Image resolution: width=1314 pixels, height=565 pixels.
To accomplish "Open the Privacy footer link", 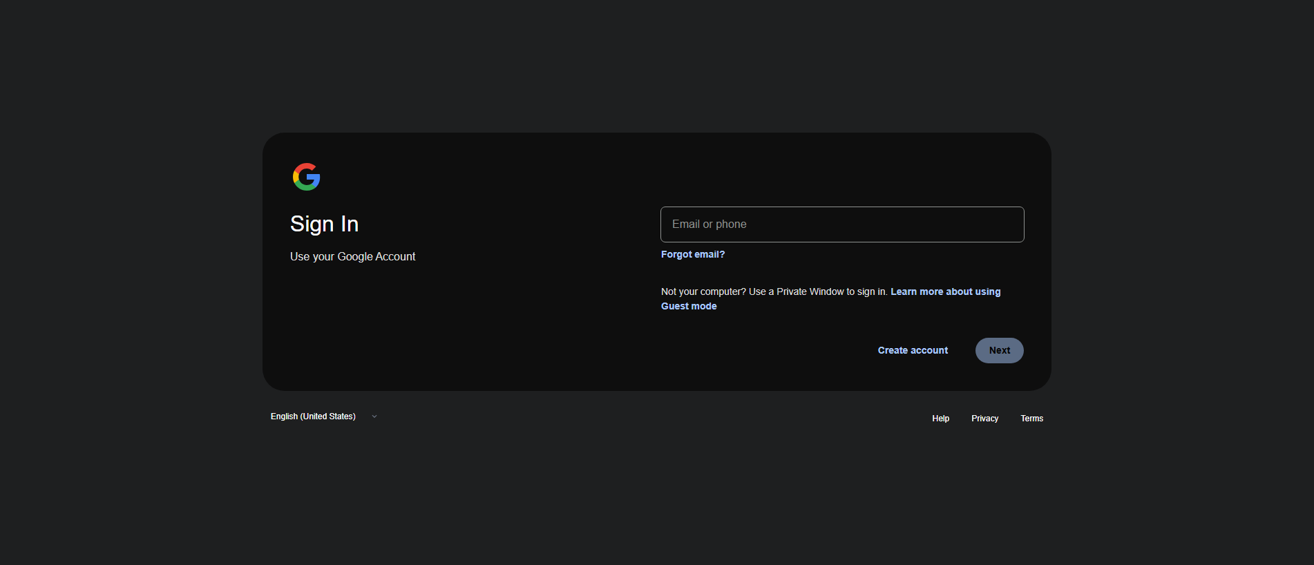I will pos(984,419).
